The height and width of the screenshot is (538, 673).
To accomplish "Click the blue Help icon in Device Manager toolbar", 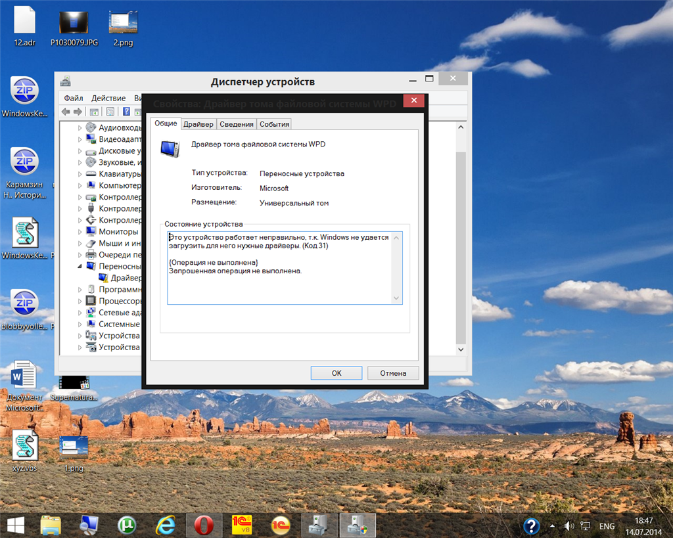I will (x=126, y=112).
